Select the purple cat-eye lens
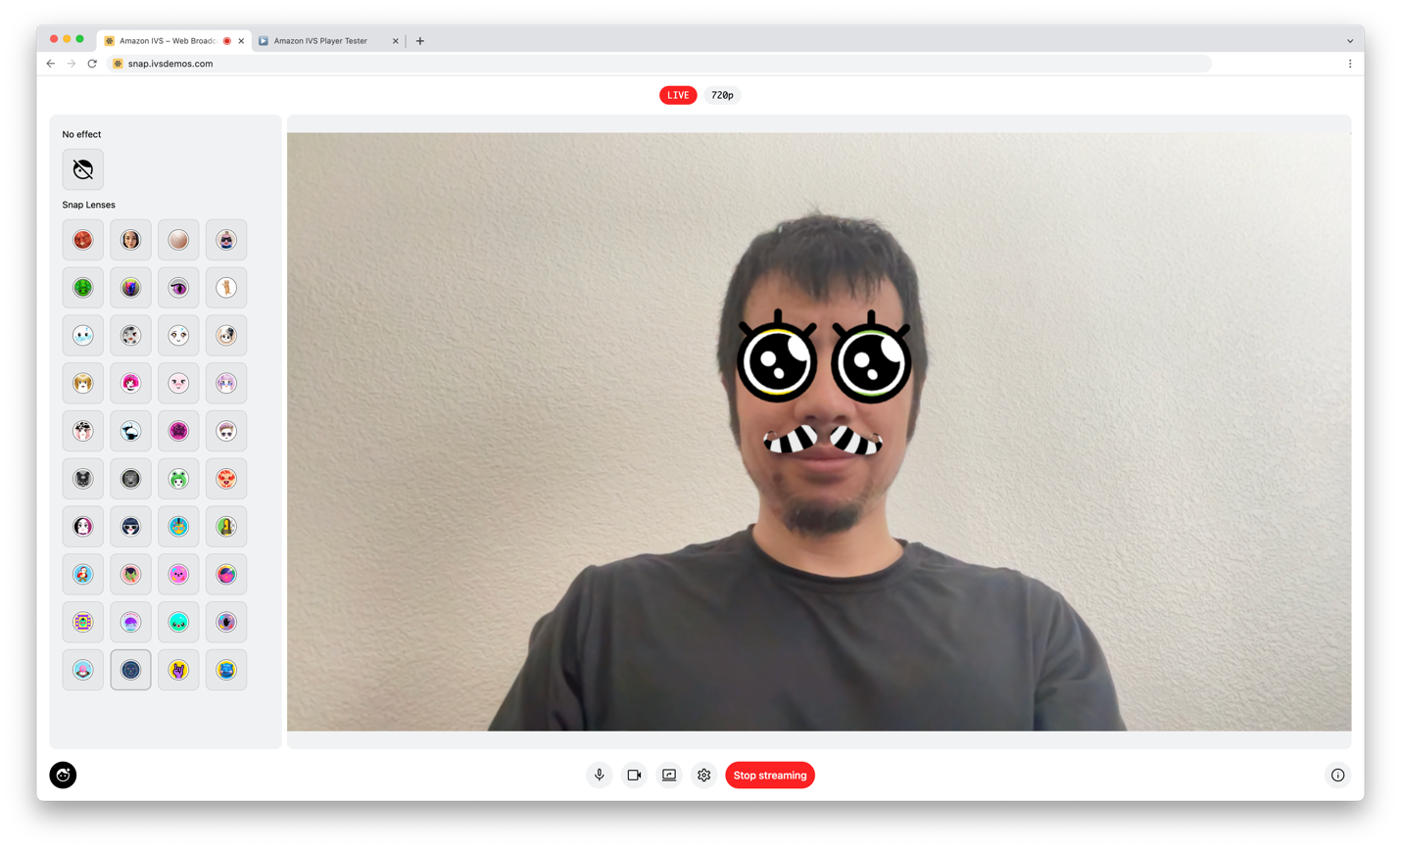The width and height of the screenshot is (1401, 849). point(178,287)
